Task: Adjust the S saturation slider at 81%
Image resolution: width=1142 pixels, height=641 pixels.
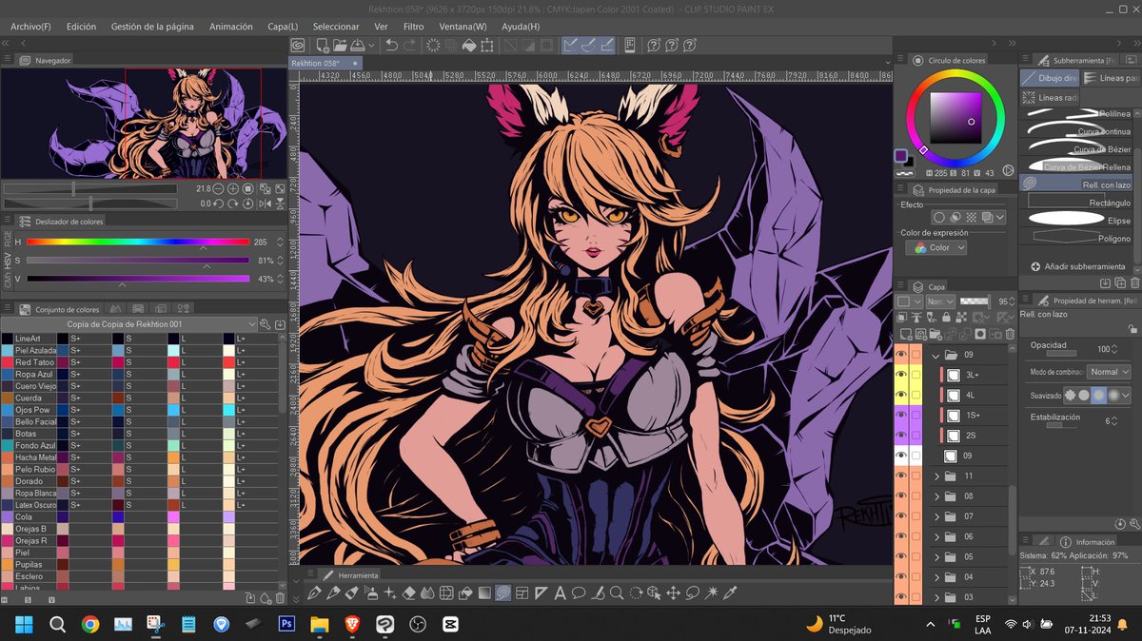Action: pos(138,260)
